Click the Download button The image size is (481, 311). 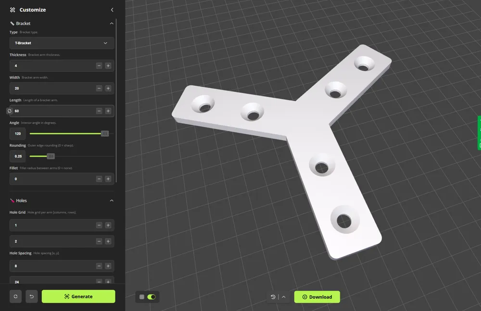click(317, 297)
